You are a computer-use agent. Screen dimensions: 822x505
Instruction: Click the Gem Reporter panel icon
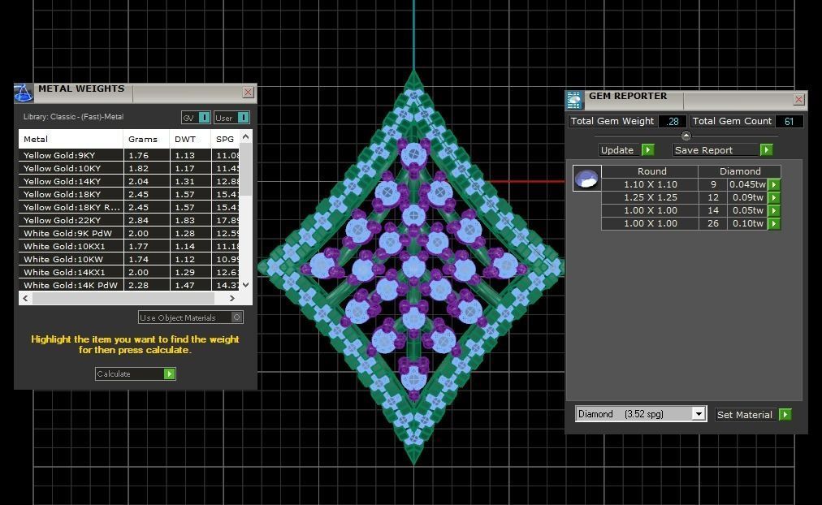coord(574,100)
